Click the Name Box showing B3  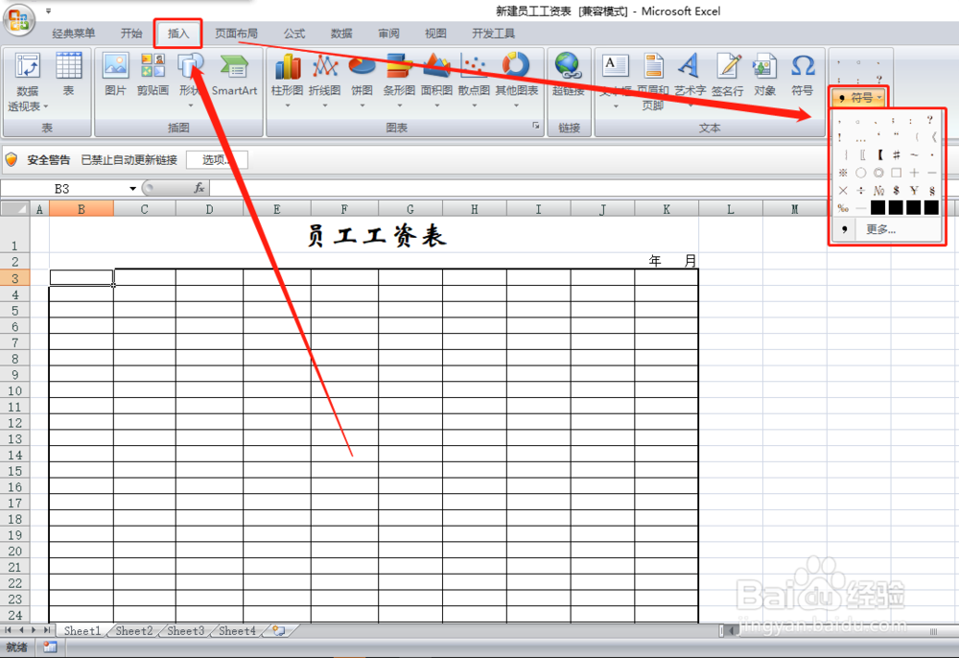(63, 188)
